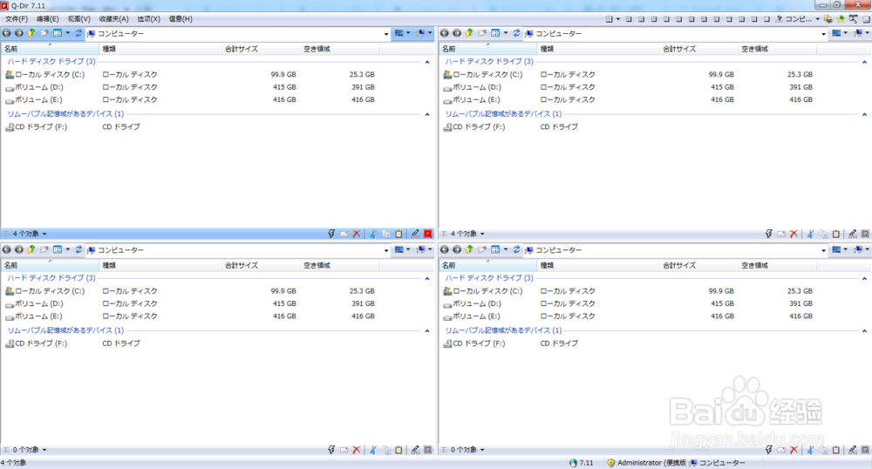Open the 文件(F) menu
Viewport: 872px width, 469px height.
tap(17, 19)
